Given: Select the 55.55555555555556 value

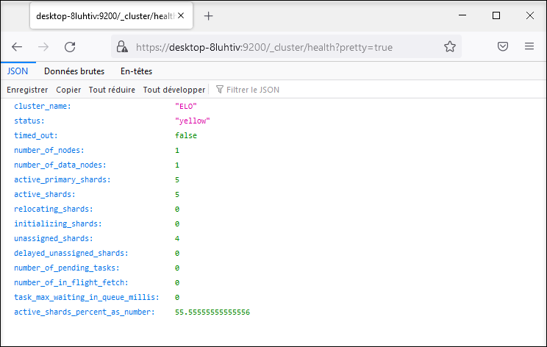Looking at the screenshot, I should point(212,312).
